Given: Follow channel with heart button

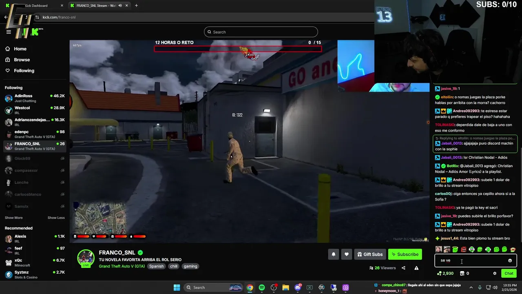Looking at the screenshot, I should pyautogui.click(x=347, y=254).
